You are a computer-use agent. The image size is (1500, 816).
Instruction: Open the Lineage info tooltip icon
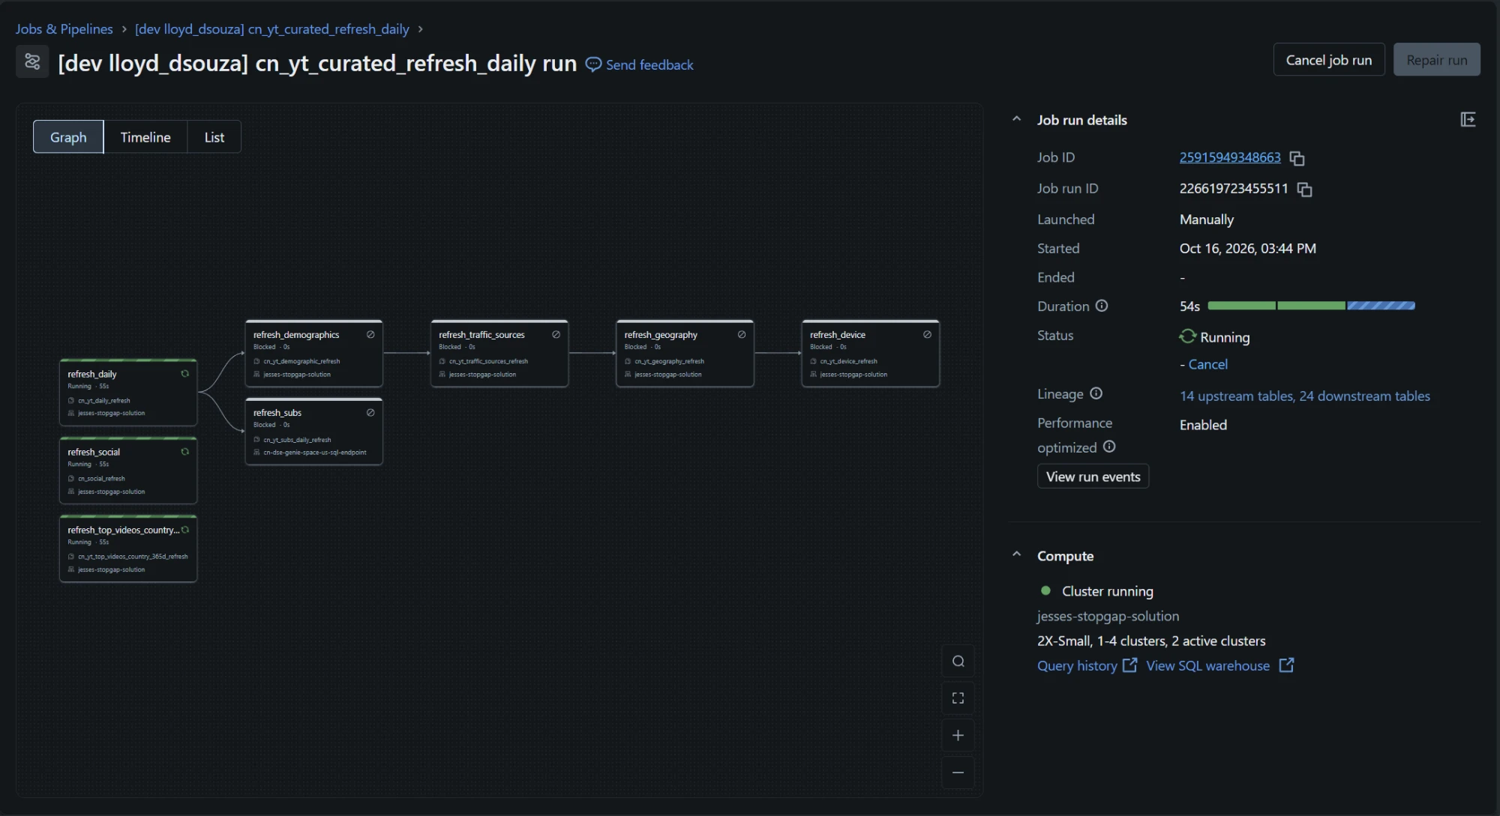point(1096,393)
